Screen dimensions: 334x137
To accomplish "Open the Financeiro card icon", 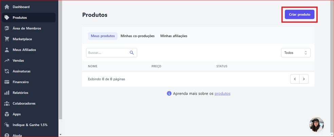I will point(6,82).
